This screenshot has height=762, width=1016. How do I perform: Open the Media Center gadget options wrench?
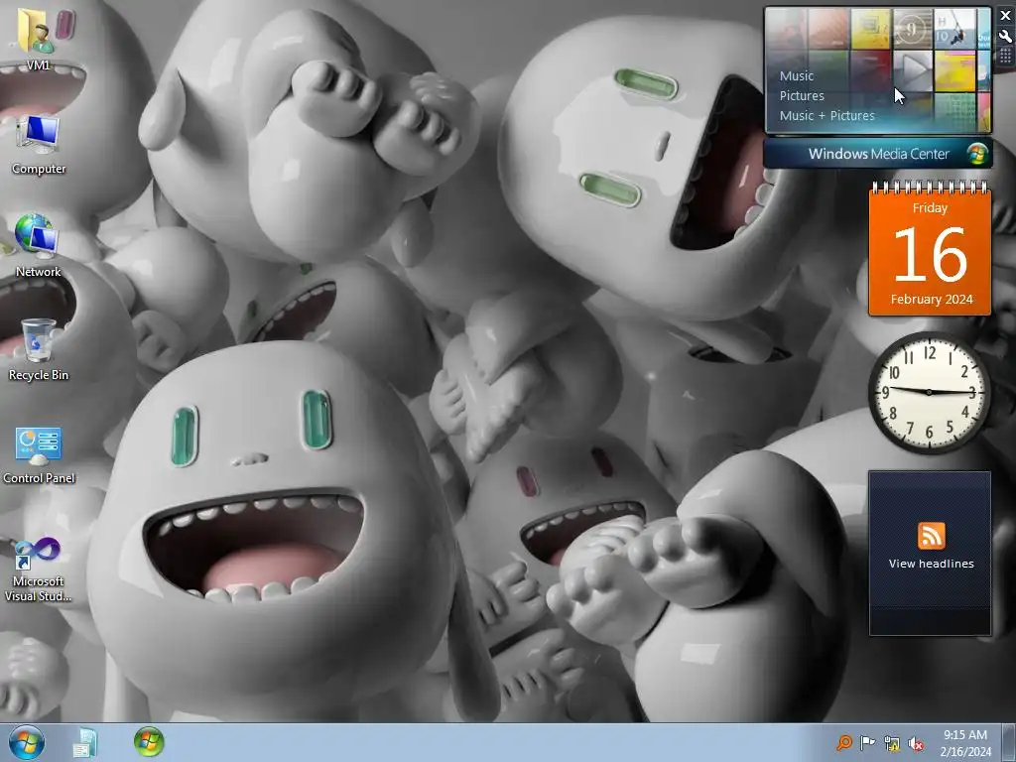coord(1005,37)
